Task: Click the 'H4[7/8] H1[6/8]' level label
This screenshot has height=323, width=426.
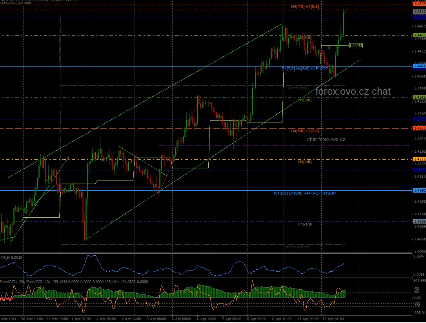Action: point(305,6)
